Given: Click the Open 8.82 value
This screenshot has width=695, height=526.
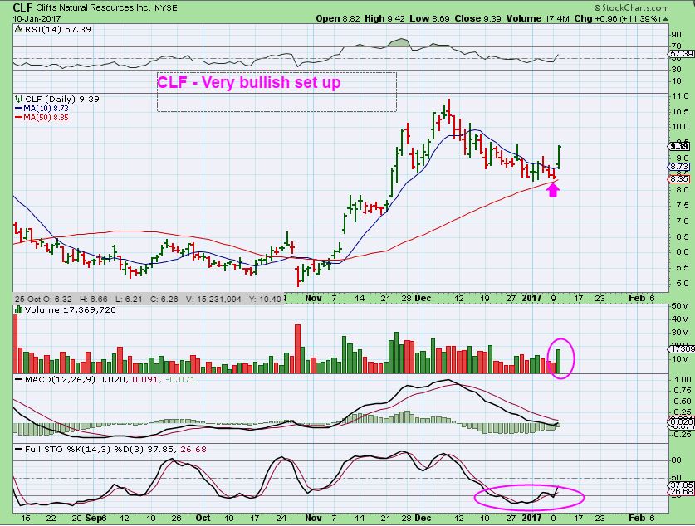Looking at the screenshot, I should [x=338, y=18].
